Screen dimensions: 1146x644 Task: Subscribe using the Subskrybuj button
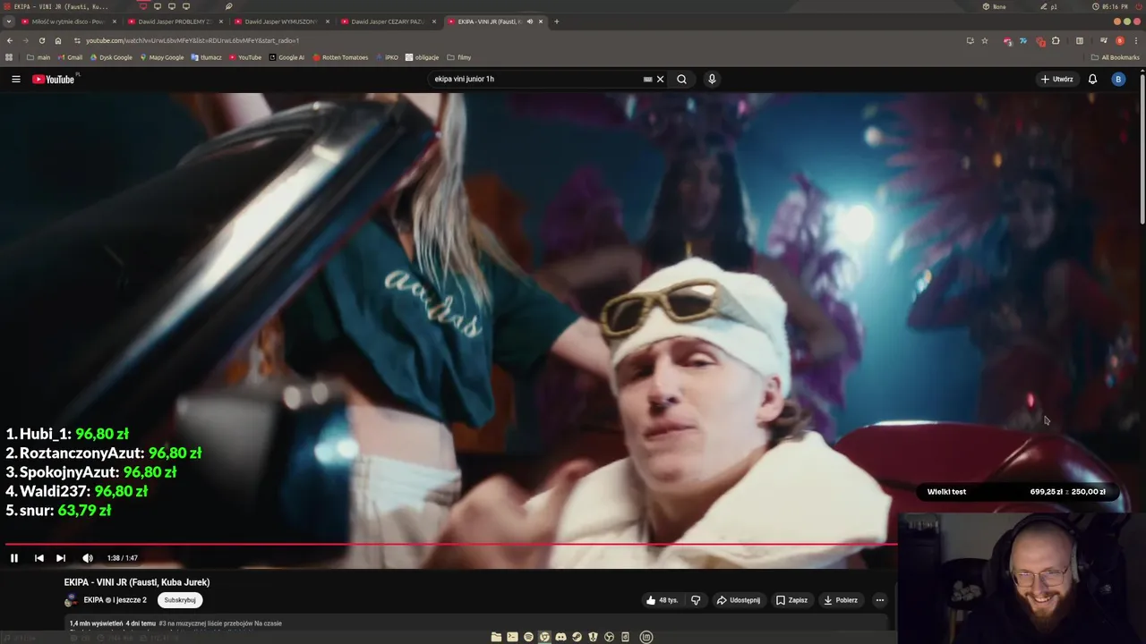pos(180,600)
